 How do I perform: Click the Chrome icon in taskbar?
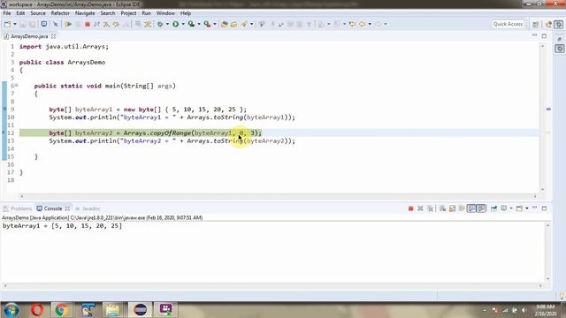pos(62,309)
